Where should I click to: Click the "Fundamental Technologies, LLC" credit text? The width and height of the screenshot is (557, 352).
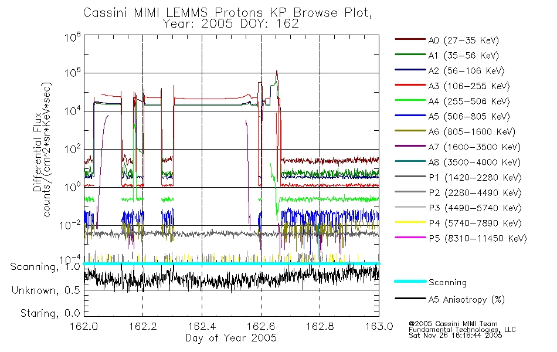[462, 330]
